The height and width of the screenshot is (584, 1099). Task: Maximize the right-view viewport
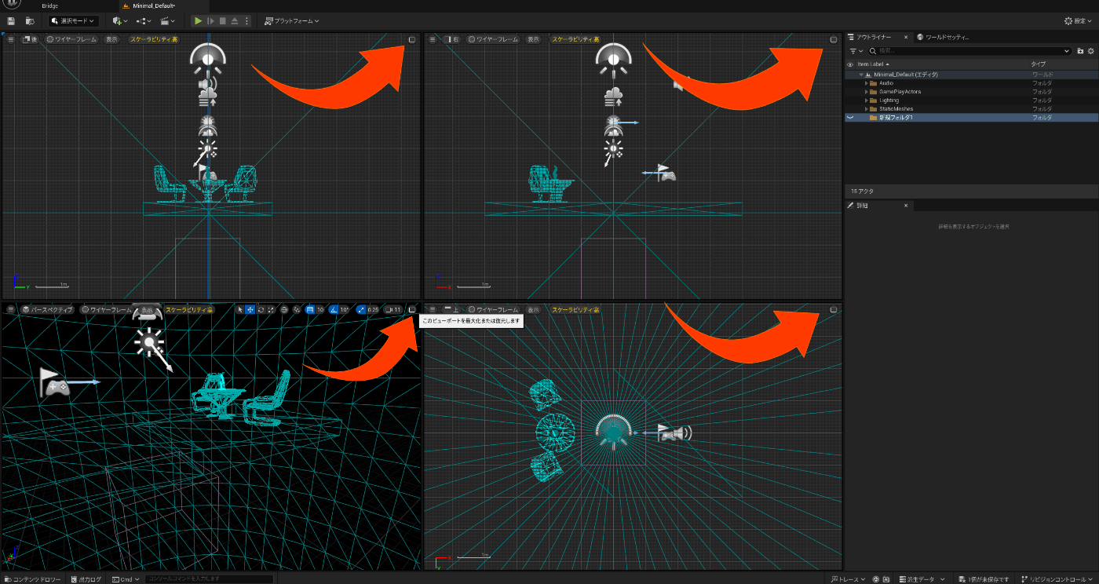pos(834,39)
